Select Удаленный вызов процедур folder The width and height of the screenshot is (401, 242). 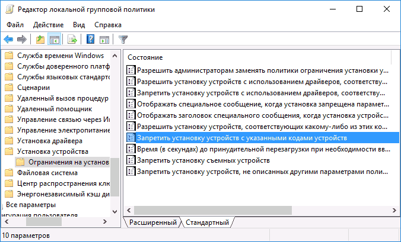(x=63, y=98)
